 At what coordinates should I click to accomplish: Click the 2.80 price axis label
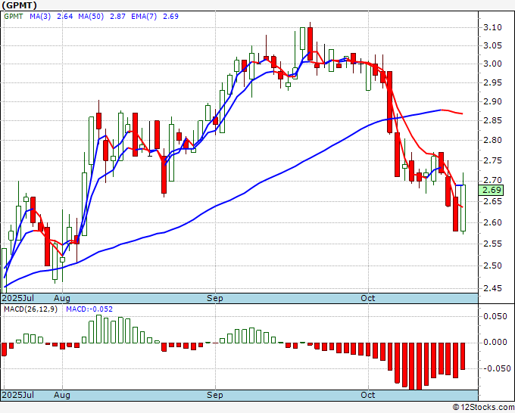pyautogui.click(x=493, y=141)
